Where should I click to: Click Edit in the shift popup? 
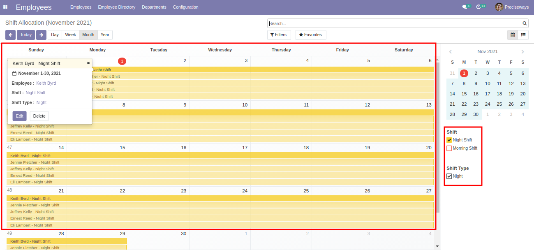pos(19,116)
